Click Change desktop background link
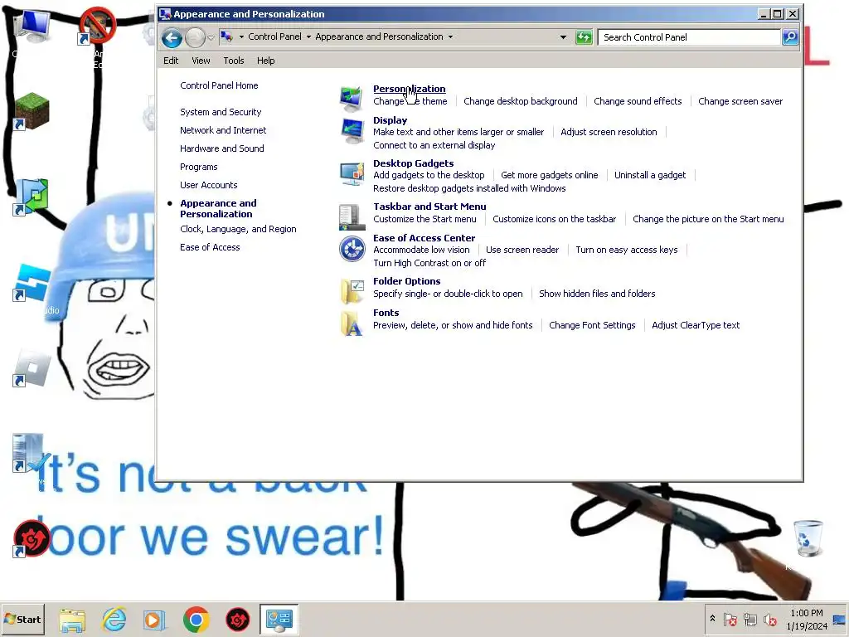The image size is (849, 637). click(x=521, y=101)
